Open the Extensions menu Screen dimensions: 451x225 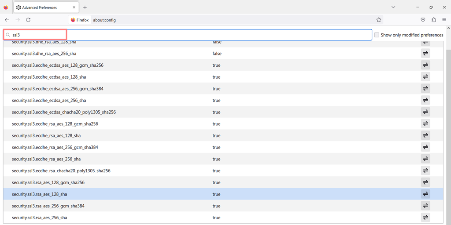[x=433, y=20]
